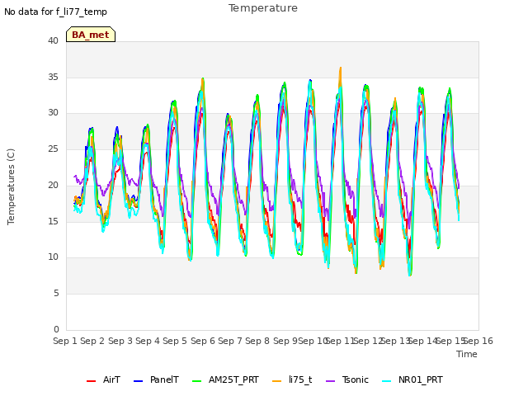Click the AirT red legend swatch
528x396 pixels.
(91, 381)
